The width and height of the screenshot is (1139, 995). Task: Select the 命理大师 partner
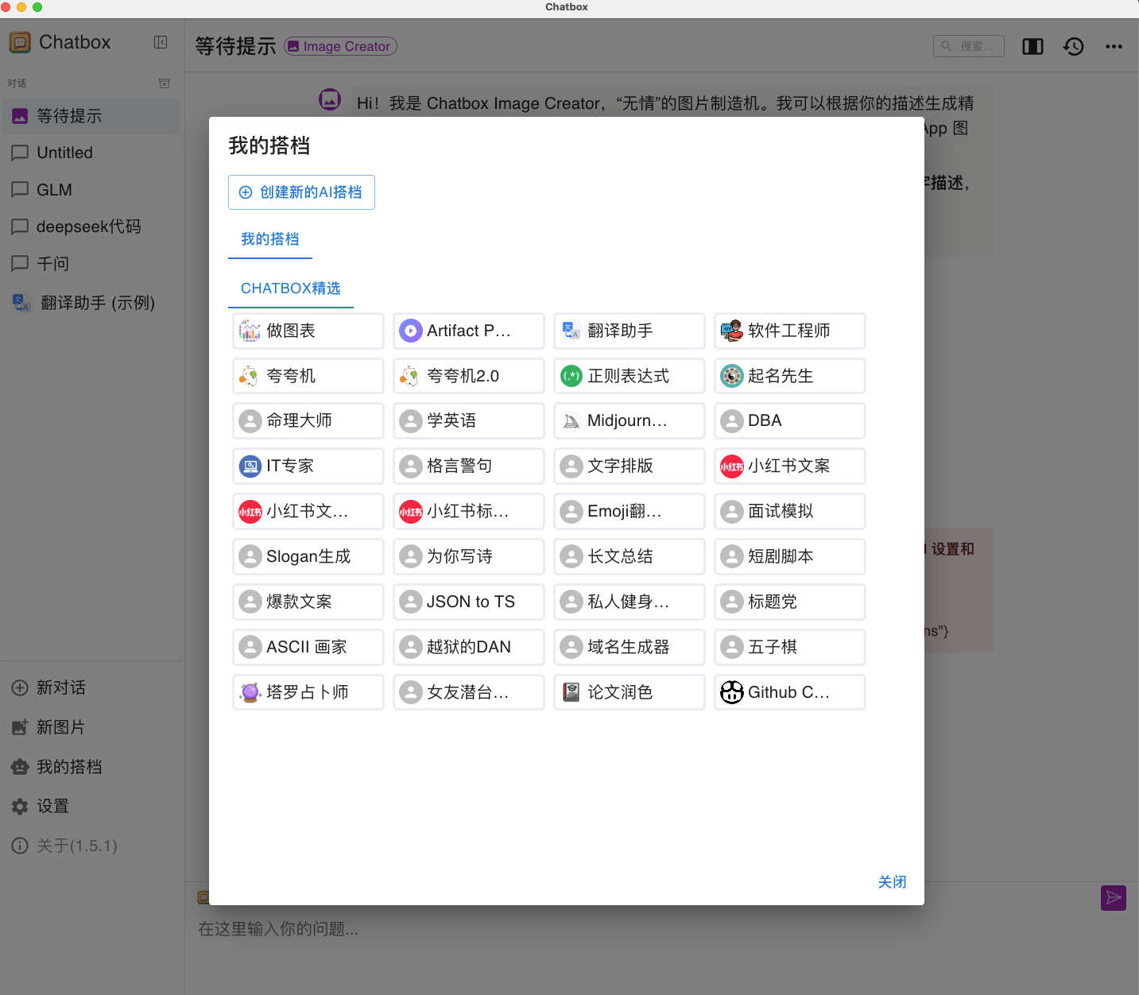[308, 420]
